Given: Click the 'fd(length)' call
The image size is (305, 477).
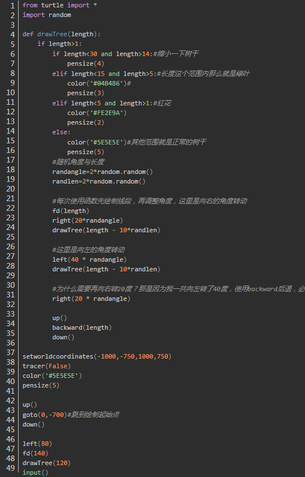Looking at the screenshot, I should tap(71, 211).
